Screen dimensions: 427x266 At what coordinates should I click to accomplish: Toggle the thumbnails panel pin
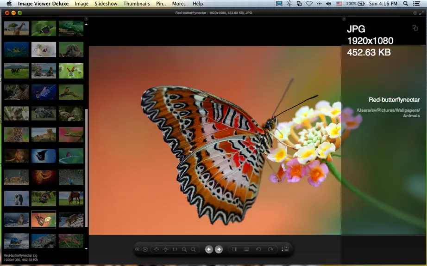point(86,19)
